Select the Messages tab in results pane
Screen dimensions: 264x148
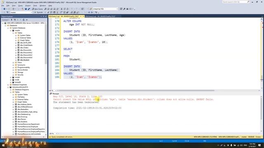click(x=54, y=94)
